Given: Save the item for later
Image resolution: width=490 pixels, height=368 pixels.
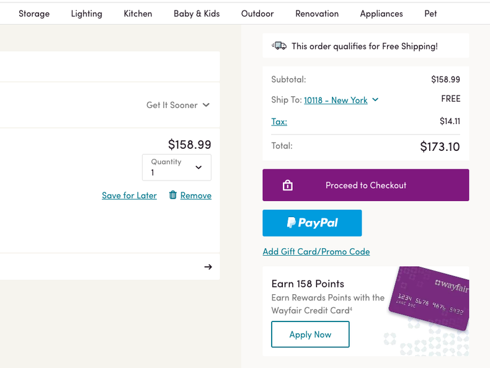Looking at the screenshot, I should (129, 195).
